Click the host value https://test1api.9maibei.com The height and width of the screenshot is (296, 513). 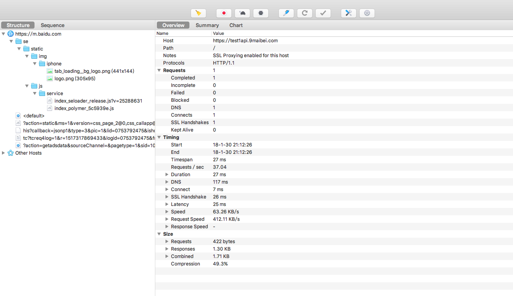pos(245,41)
